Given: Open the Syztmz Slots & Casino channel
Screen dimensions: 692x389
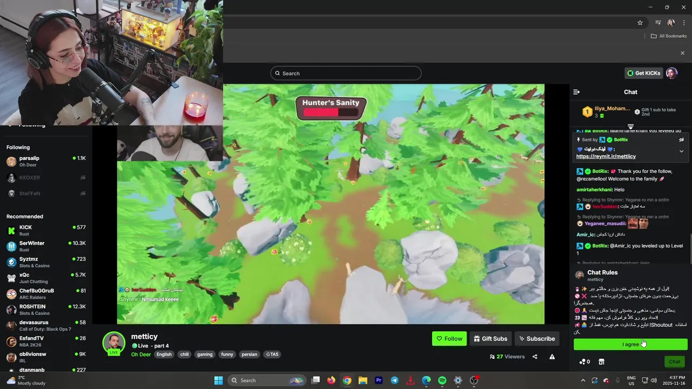Looking at the screenshot, I should tap(46, 262).
